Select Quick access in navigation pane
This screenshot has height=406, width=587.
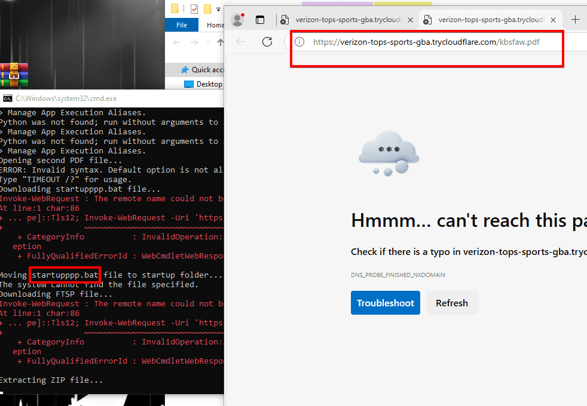pos(206,70)
